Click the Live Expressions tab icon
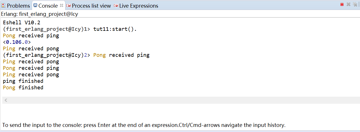 [x=116, y=5]
